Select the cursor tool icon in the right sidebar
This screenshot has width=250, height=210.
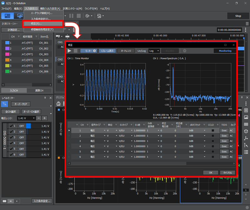[246, 145]
